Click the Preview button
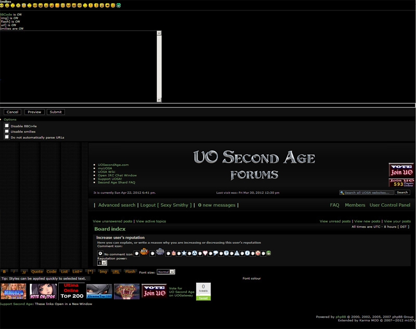416x329 pixels. [34, 112]
